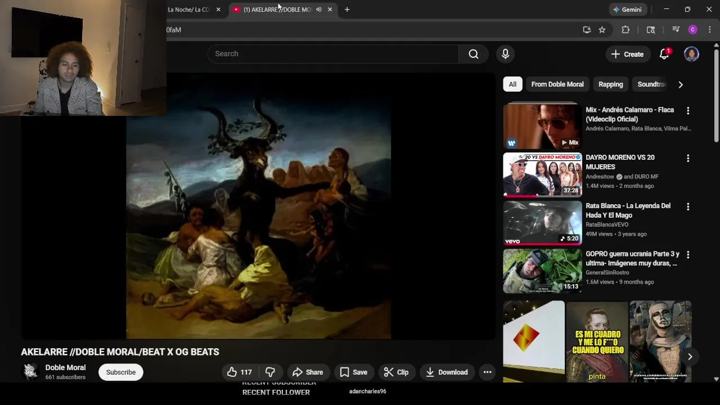Screen dimensions: 720x405
Task: Download the video
Action: tap(447, 372)
